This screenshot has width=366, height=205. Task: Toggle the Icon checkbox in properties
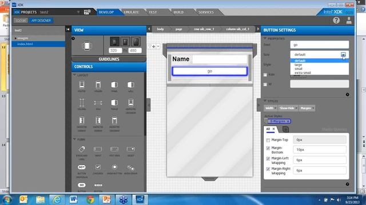[265, 75]
